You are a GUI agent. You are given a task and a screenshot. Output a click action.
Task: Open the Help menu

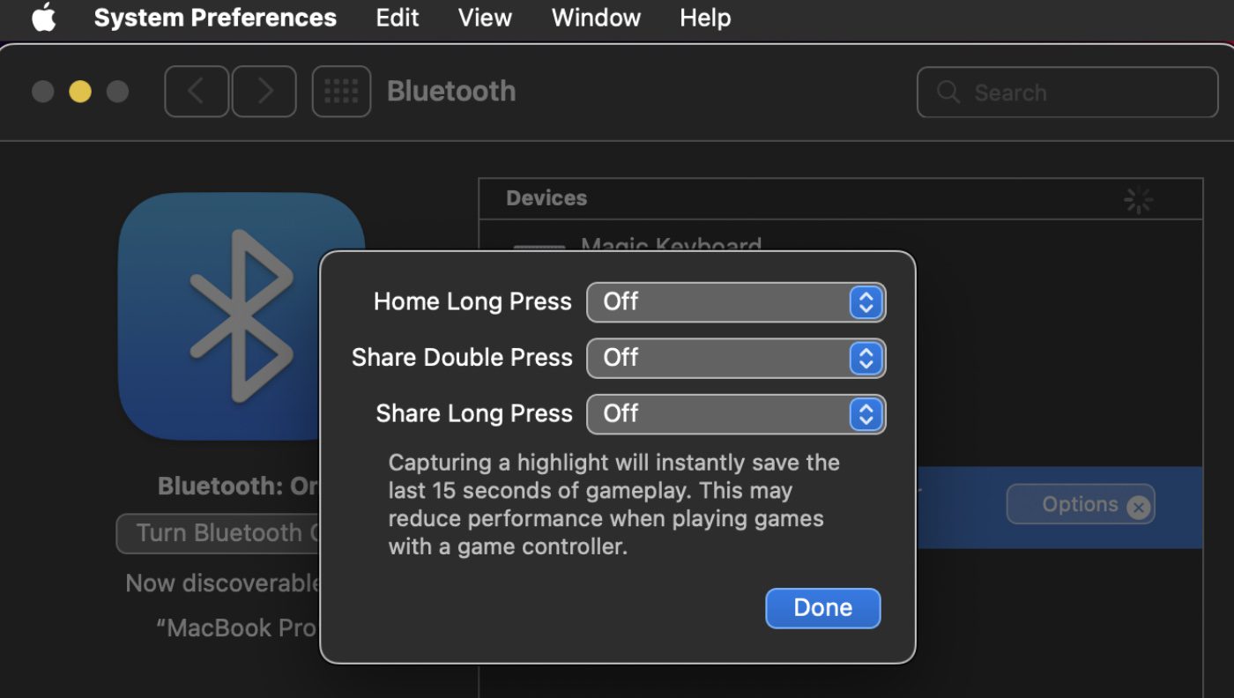(x=705, y=18)
